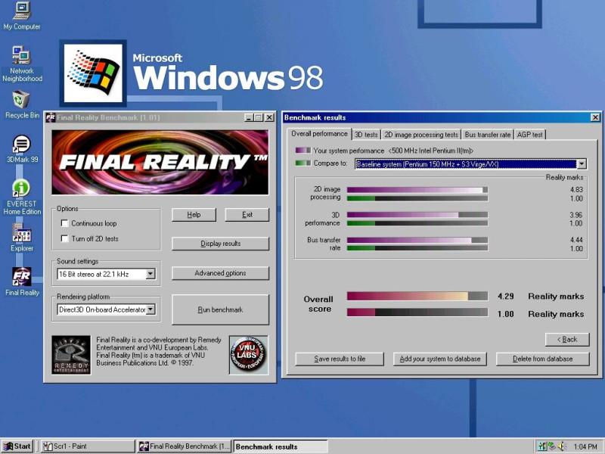Switch to the 3D tests tab
This screenshot has height=454, width=605.
(366, 135)
